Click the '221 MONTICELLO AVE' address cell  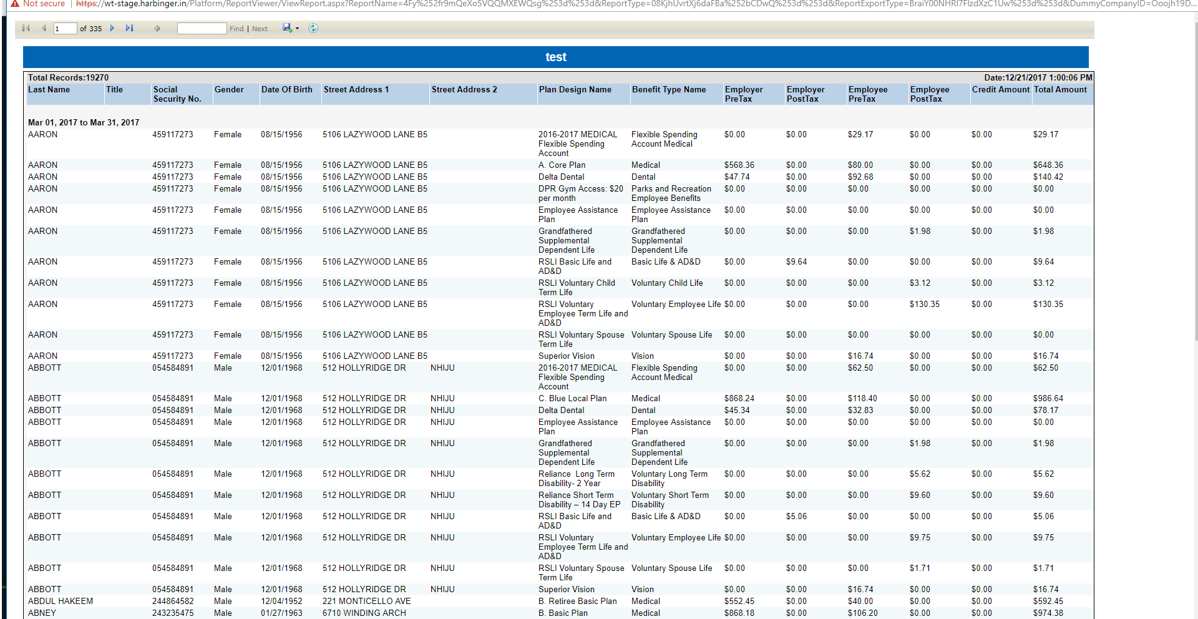(366, 601)
